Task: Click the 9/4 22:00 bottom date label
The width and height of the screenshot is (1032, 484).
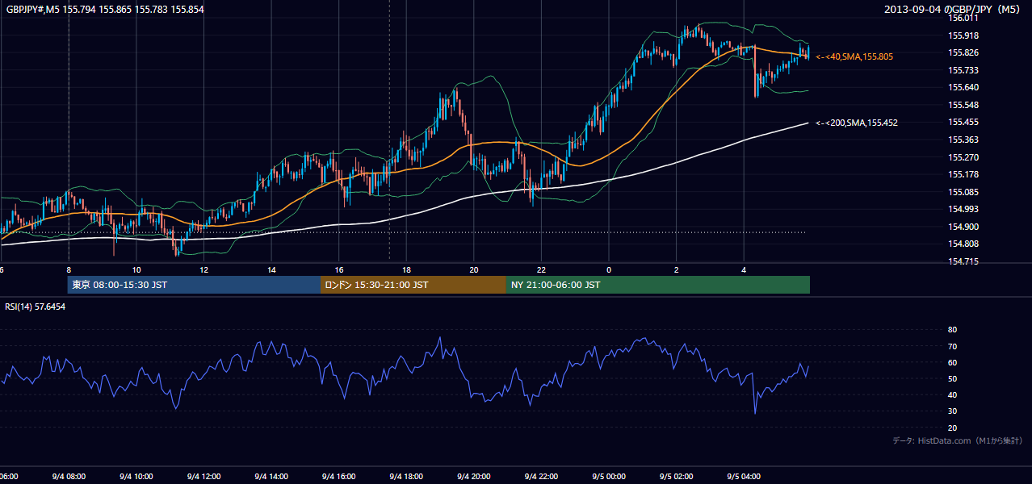Action: tap(541, 477)
